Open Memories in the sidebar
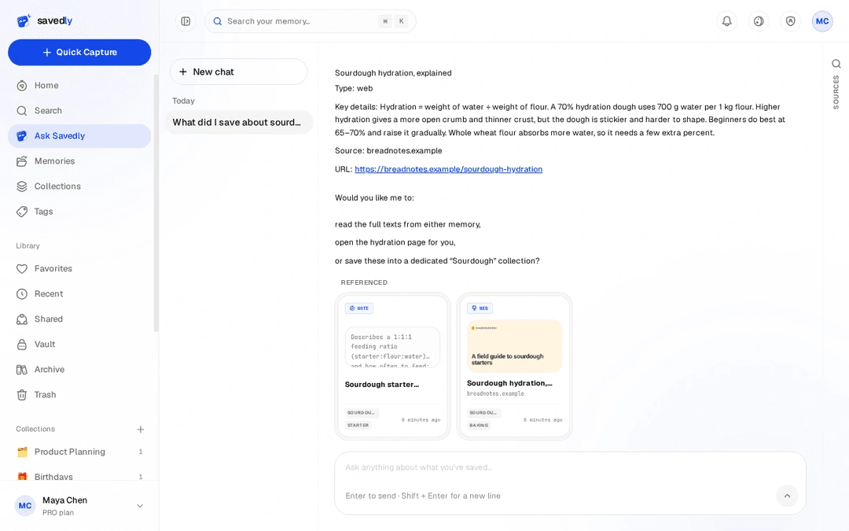This screenshot has height=531, width=849. click(79, 161)
